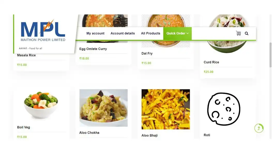Screen dimensions: 272x153
Task: Open the Dal Fry product link
Action: 147,53
